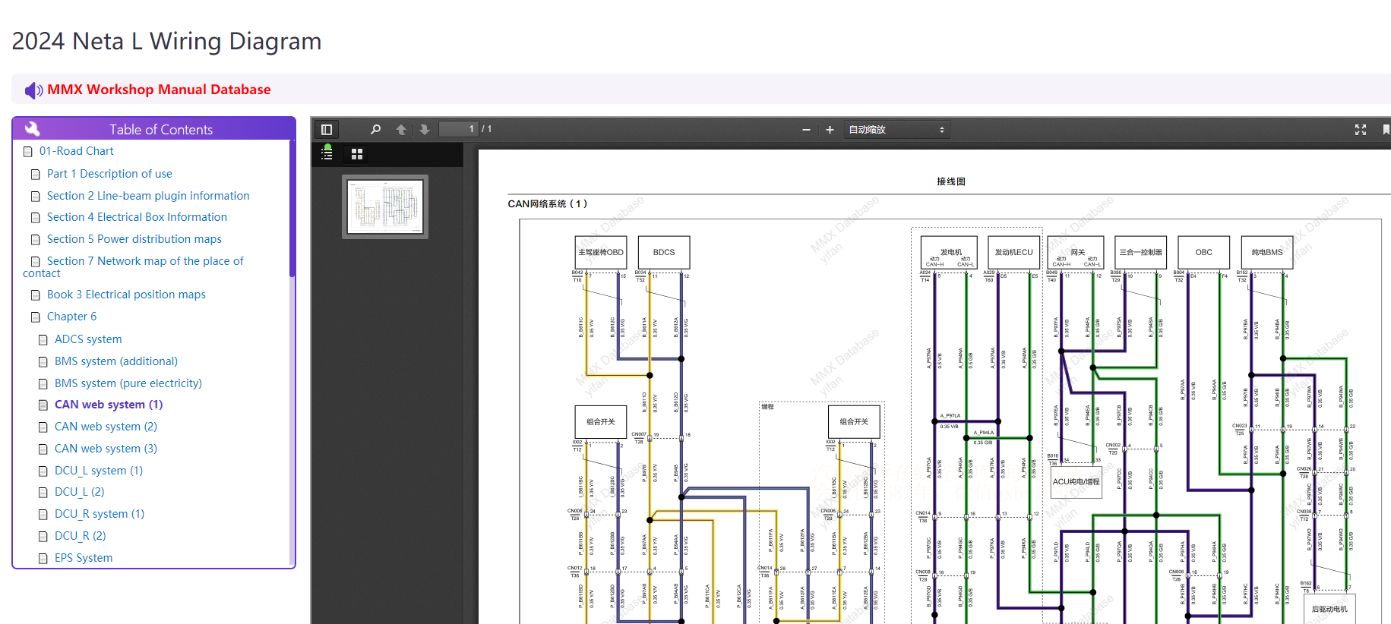Screen dimensions: 1391x624
Task: Select page 1 thumbnail
Action: pos(385,206)
